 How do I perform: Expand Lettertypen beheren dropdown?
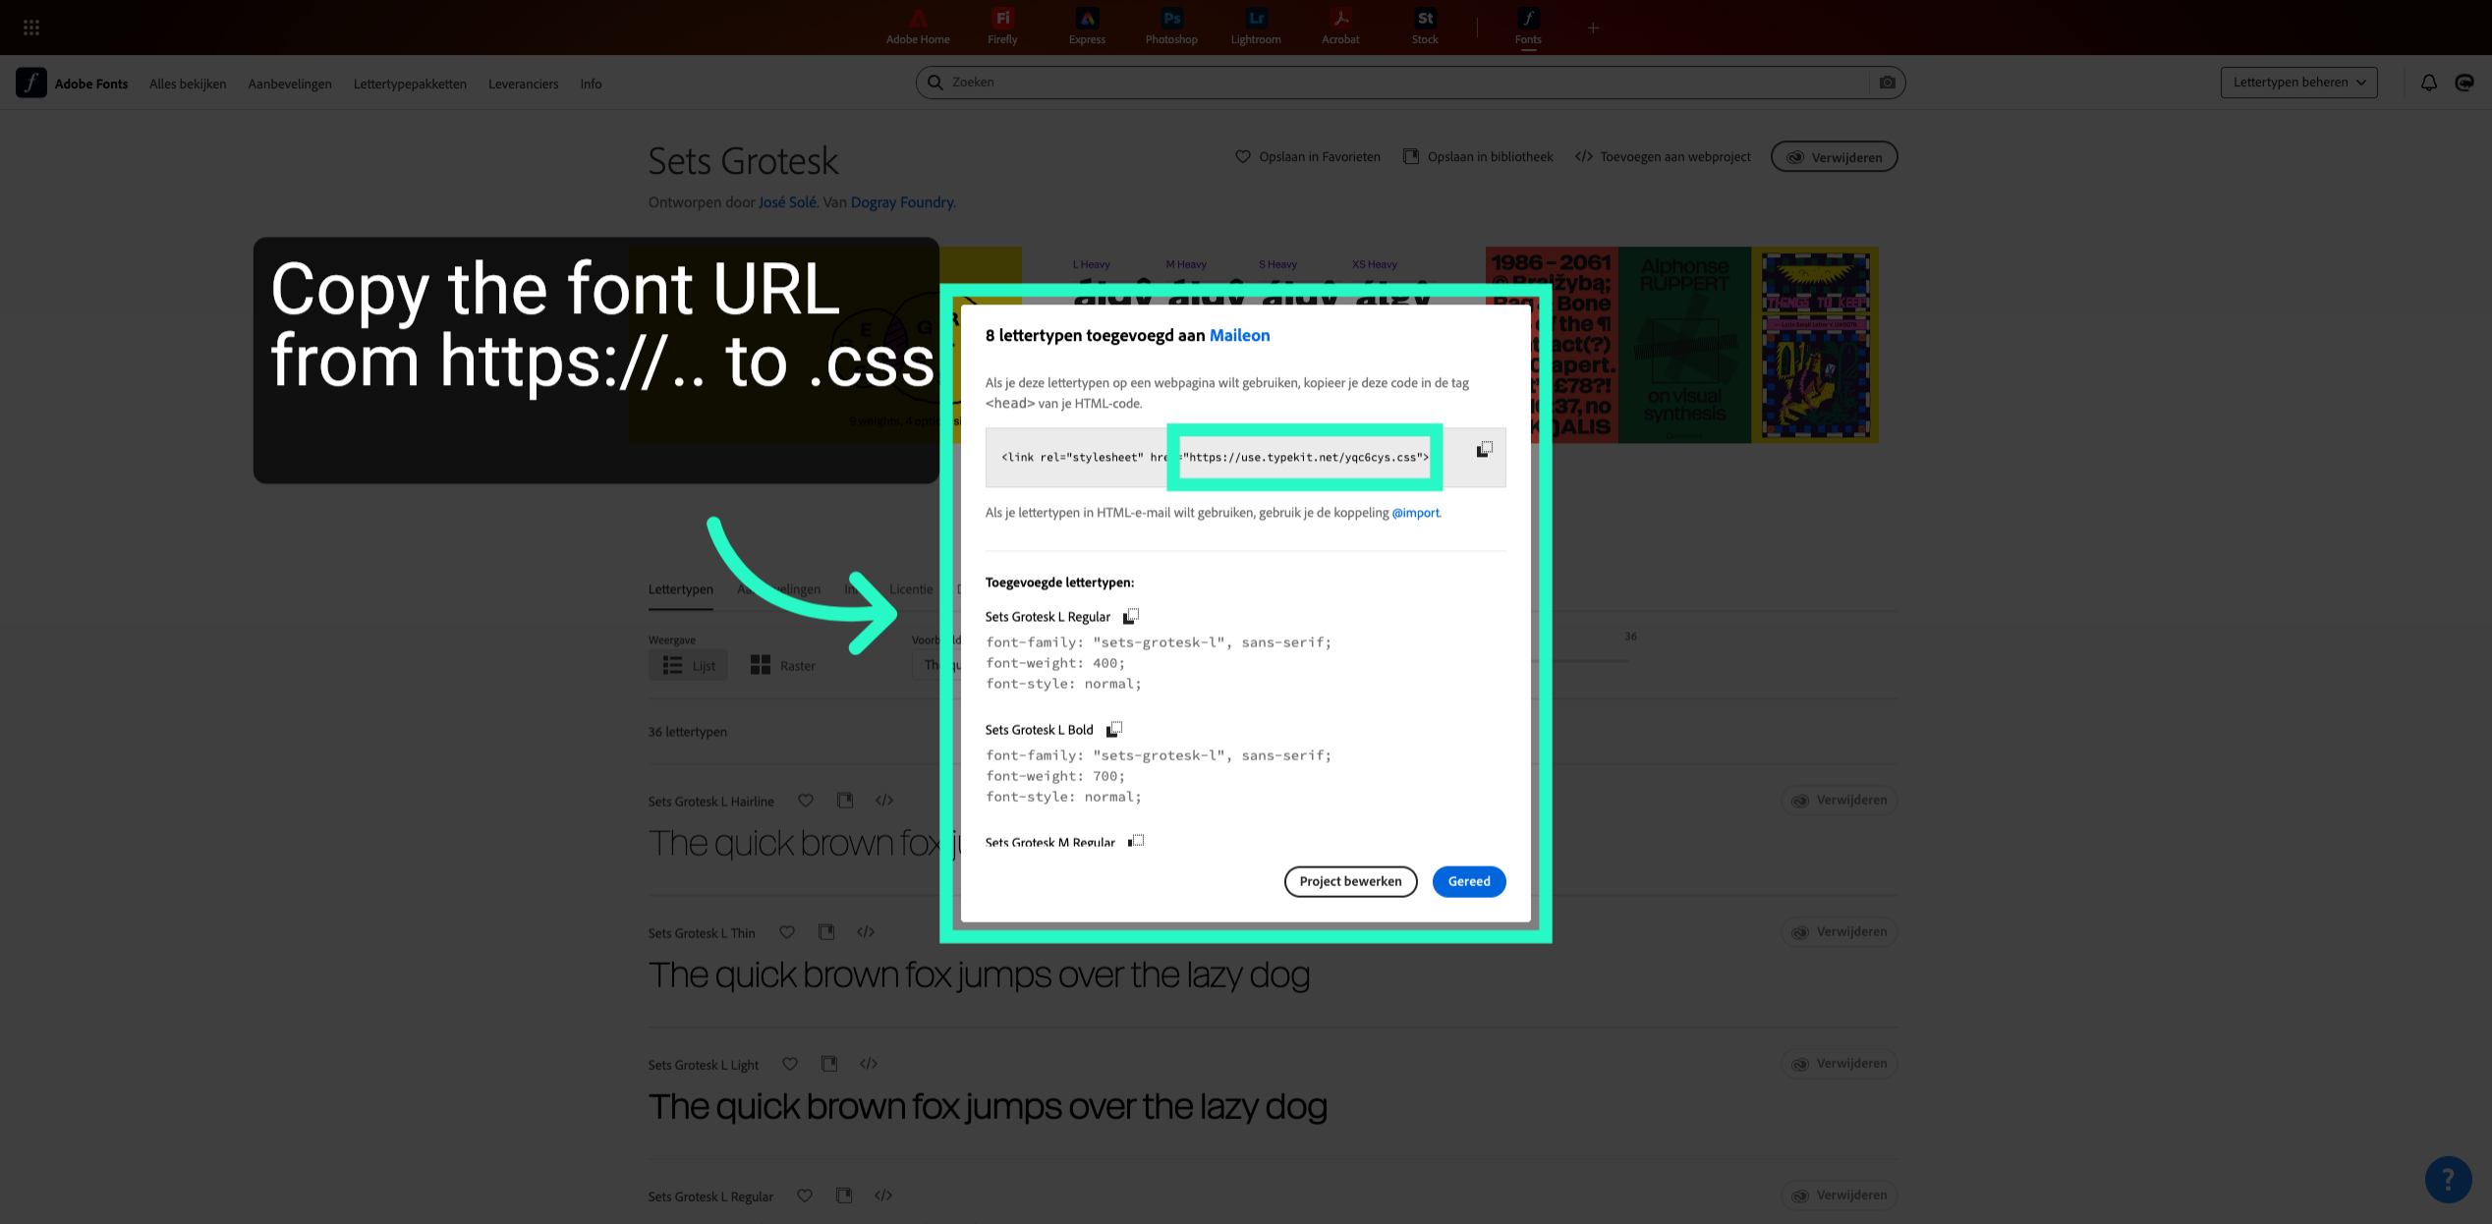pos(2298,83)
